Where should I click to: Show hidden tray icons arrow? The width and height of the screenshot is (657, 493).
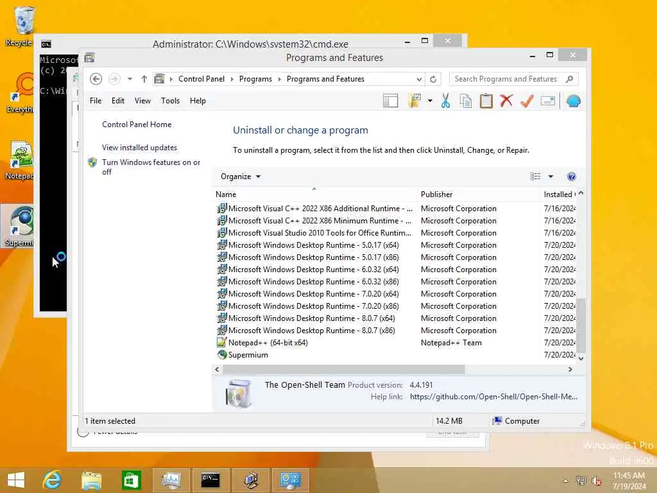[565, 481]
